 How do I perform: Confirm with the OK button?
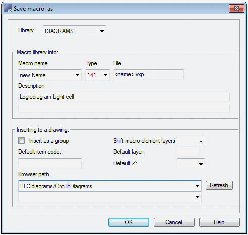point(129,222)
